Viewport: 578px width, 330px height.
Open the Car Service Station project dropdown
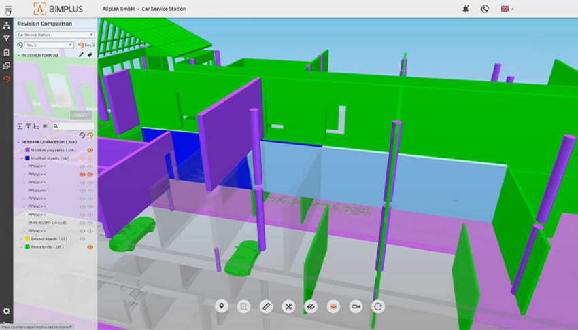coord(55,34)
